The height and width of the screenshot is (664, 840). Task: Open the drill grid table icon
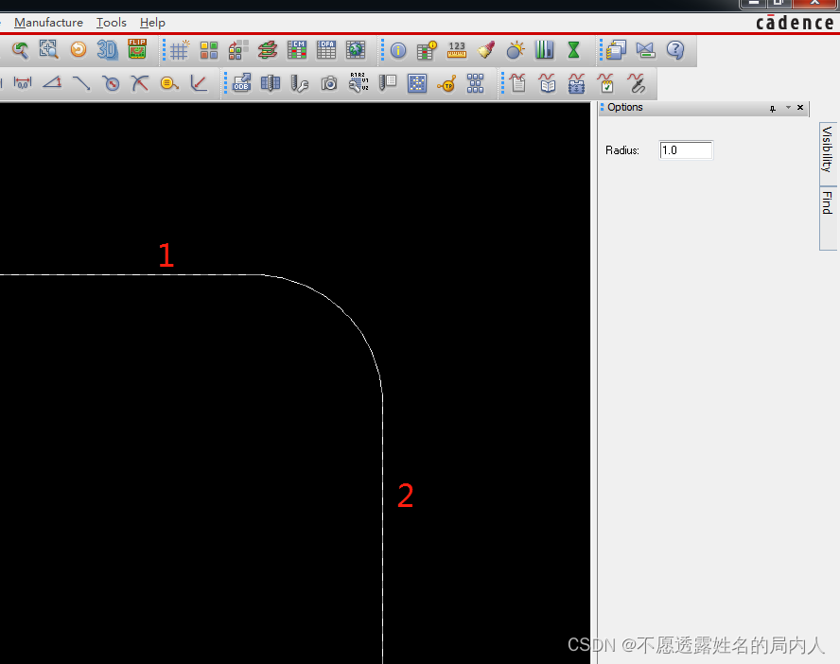[271, 83]
